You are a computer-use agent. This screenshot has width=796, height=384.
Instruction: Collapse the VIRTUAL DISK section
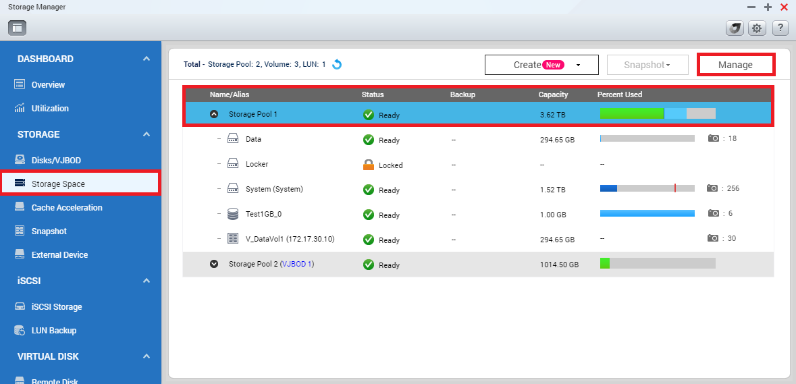147,356
